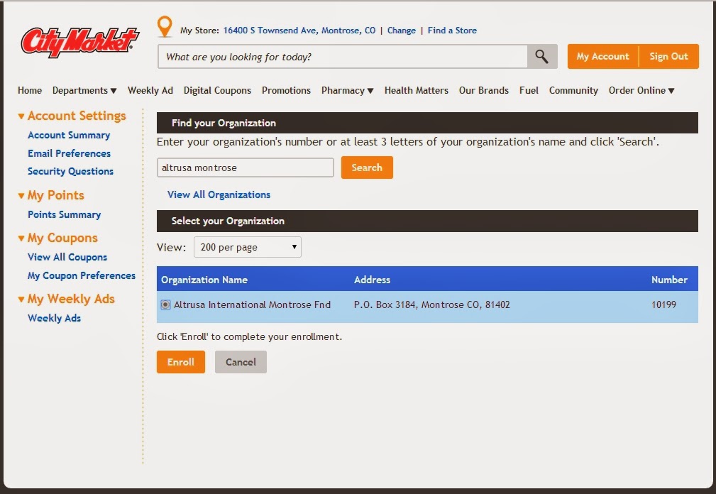Click the City Market logo

(80, 43)
